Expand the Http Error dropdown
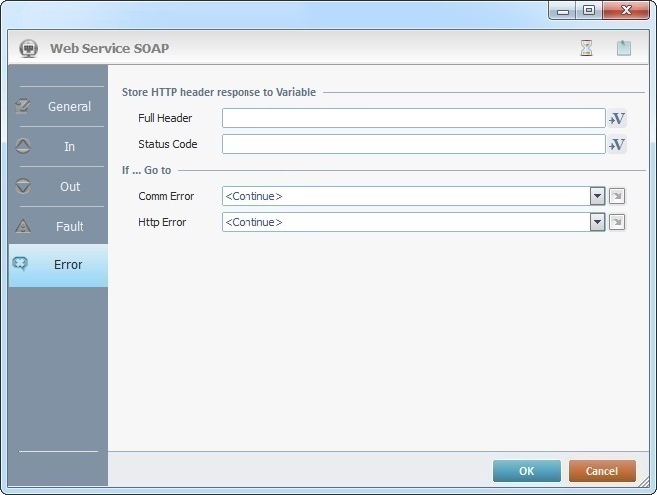Viewport: 657px width, 495px height. click(597, 222)
